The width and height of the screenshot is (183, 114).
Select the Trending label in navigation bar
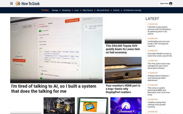click(45, 10)
